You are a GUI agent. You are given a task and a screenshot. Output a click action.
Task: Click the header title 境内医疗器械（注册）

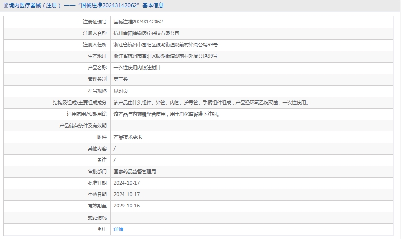(x=35, y=5)
